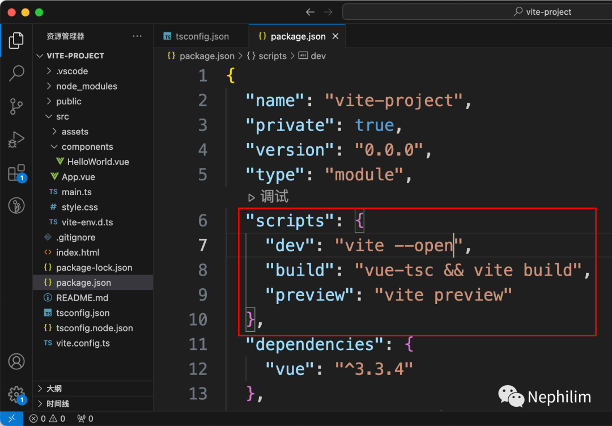Open the Source Control view icon
Image resolution: width=612 pixels, height=426 pixels.
point(16,106)
